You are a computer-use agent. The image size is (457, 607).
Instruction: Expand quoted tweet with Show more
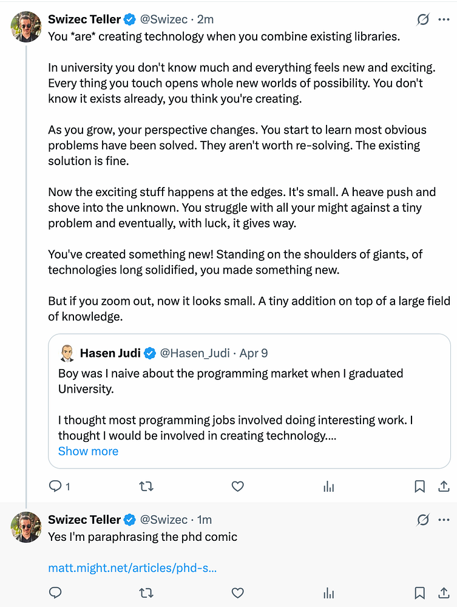(88, 451)
